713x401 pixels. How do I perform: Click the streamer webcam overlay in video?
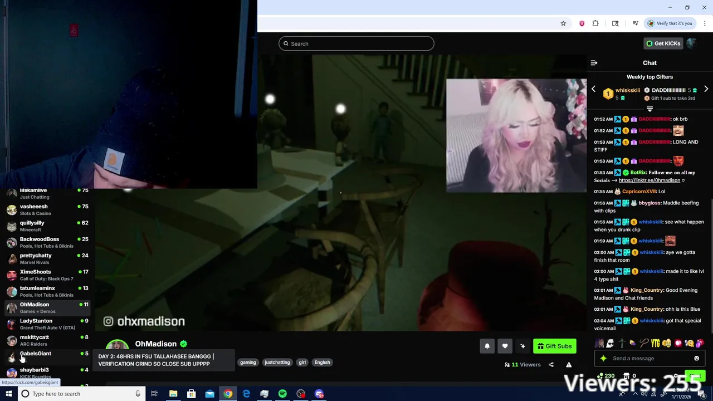[516, 136]
